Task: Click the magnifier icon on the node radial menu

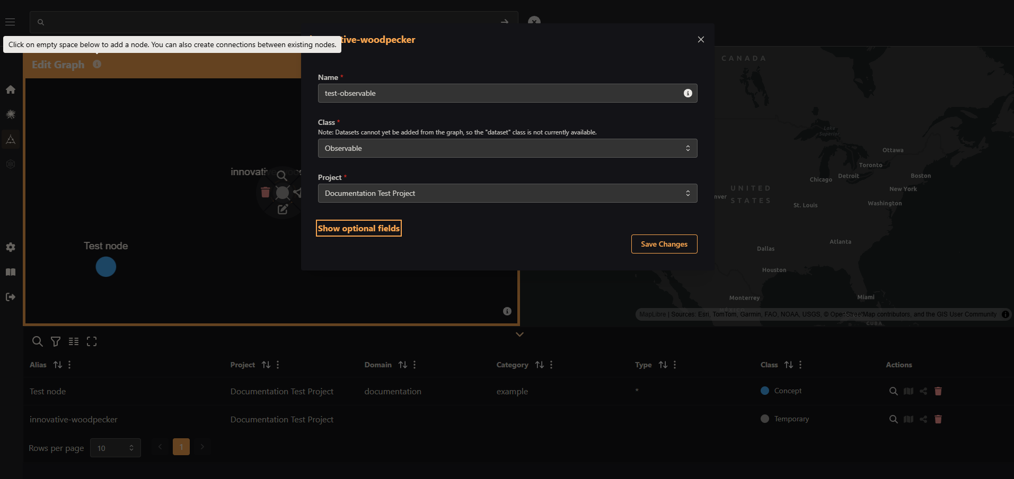Action: 282,176
